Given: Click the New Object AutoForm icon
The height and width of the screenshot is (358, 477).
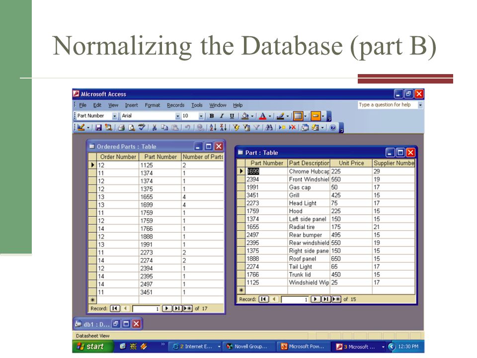Looking at the screenshot, I should point(315,128).
